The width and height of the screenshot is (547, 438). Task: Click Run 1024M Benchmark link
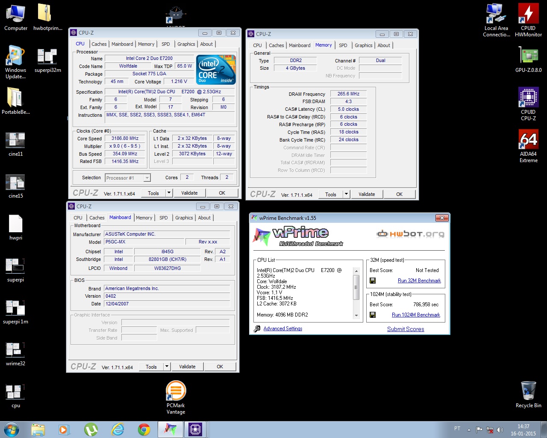coord(416,315)
